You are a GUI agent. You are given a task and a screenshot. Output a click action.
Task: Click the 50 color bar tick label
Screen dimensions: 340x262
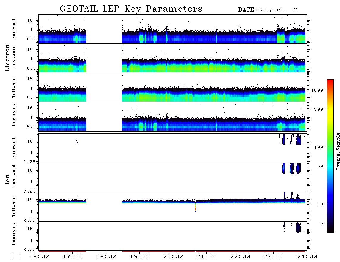(320, 166)
